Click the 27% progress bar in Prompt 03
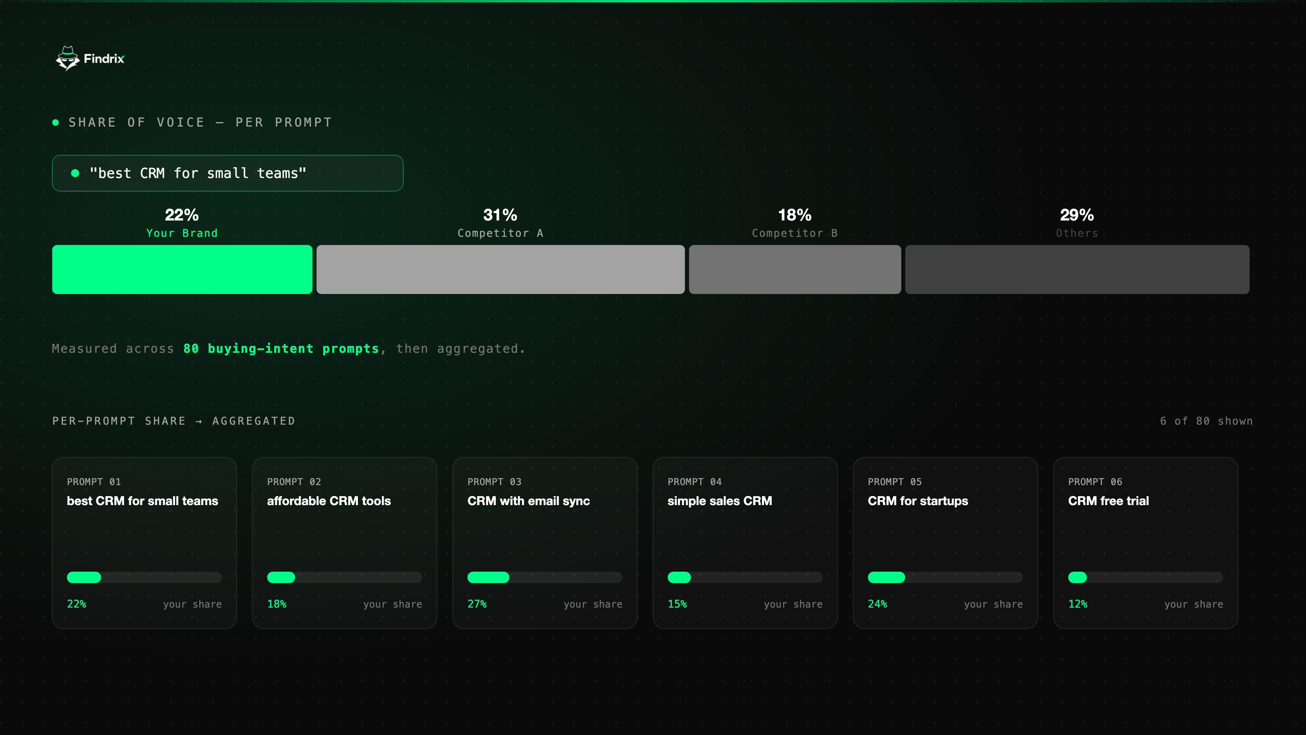Viewport: 1306px width, 735px height. click(x=545, y=577)
